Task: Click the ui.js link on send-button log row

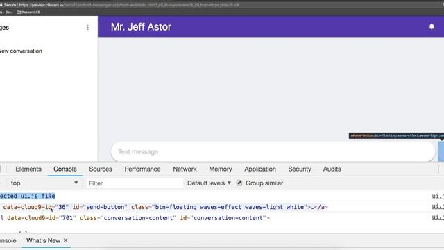Action: coord(438,207)
